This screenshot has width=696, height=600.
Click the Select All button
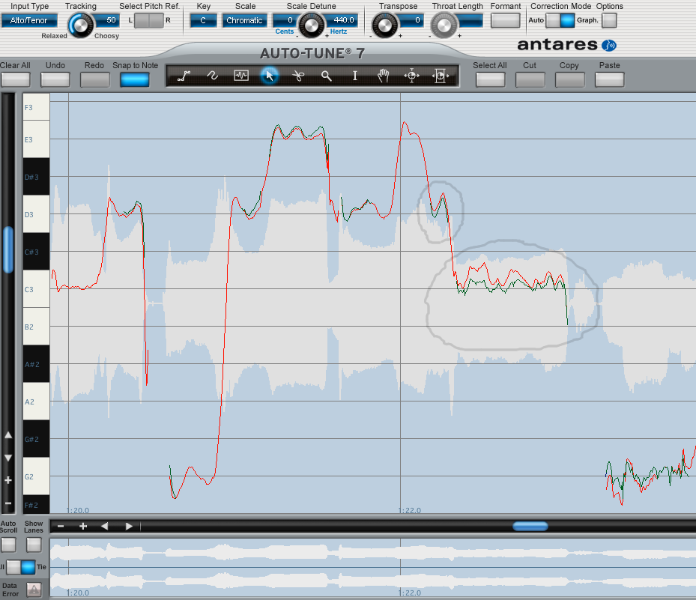coord(490,80)
